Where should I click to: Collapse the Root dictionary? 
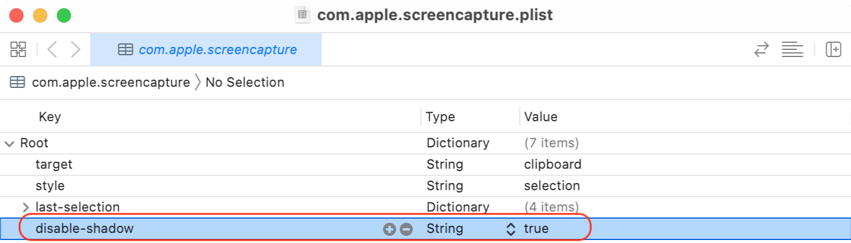(x=9, y=143)
